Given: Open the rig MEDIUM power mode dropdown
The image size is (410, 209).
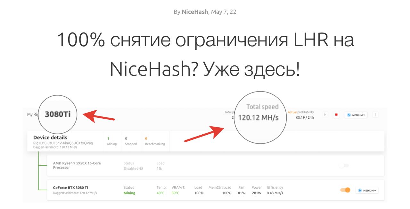Looking at the screenshot, I should pyautogui.click(x=356, y=115).
